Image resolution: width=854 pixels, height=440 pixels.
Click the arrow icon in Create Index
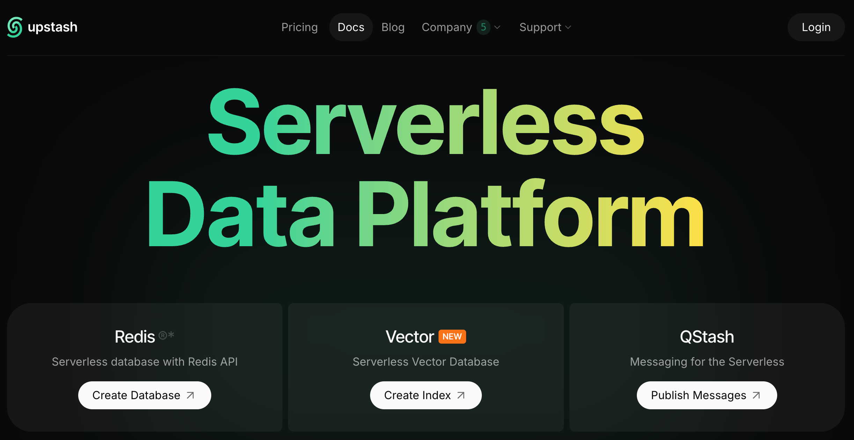[x=461, y=395]
